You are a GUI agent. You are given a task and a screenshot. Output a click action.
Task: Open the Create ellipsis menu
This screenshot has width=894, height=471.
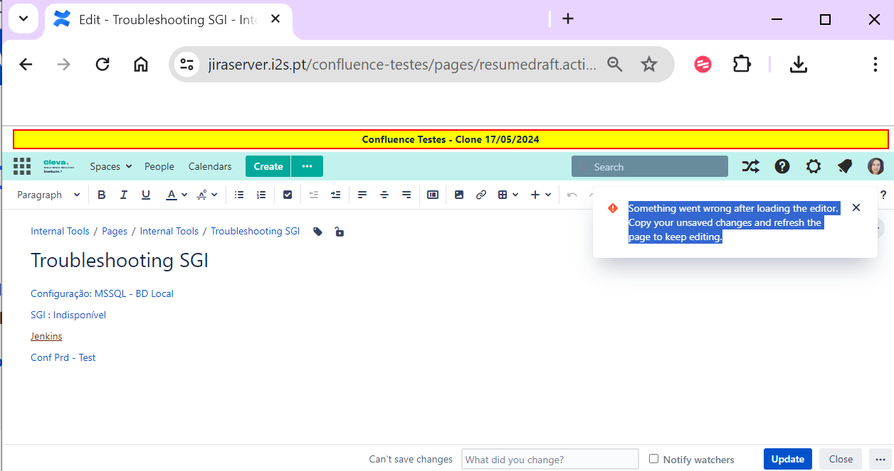point(307,166)
